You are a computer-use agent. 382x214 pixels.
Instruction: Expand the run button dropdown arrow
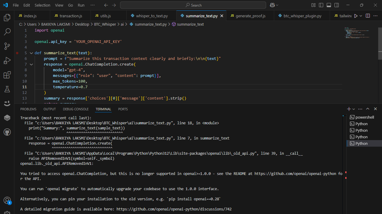(x=361, y=16)
